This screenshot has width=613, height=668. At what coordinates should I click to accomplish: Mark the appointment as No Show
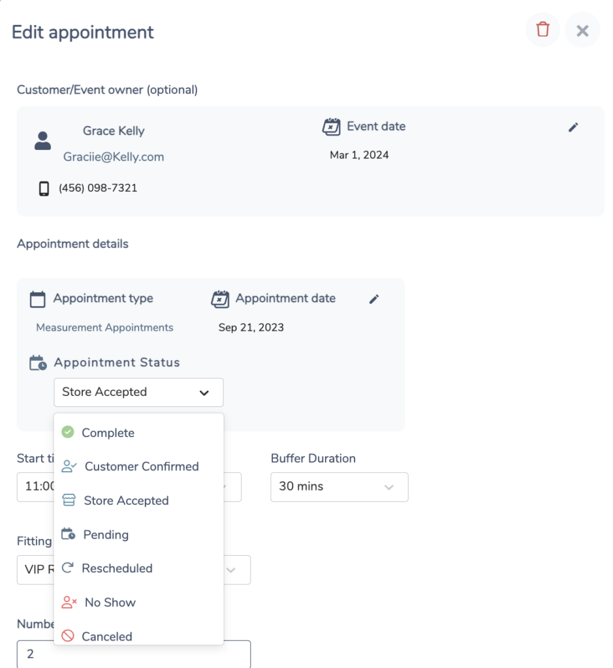(x=110, y=603)
